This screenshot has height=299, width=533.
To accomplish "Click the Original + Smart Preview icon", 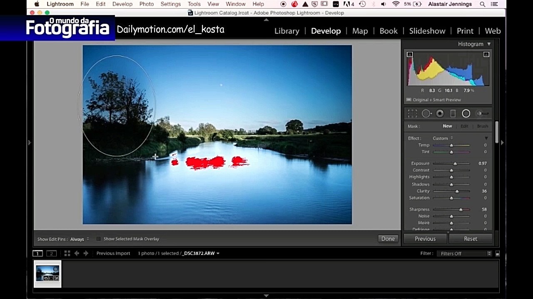I will (x=408, y=100).
